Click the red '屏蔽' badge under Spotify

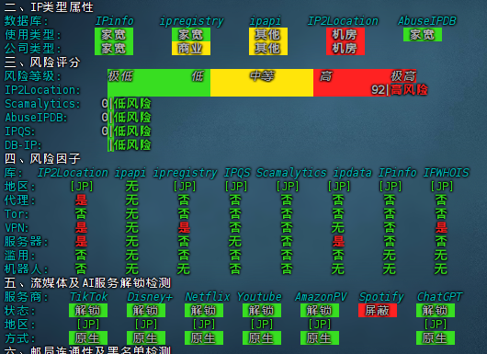378,311
